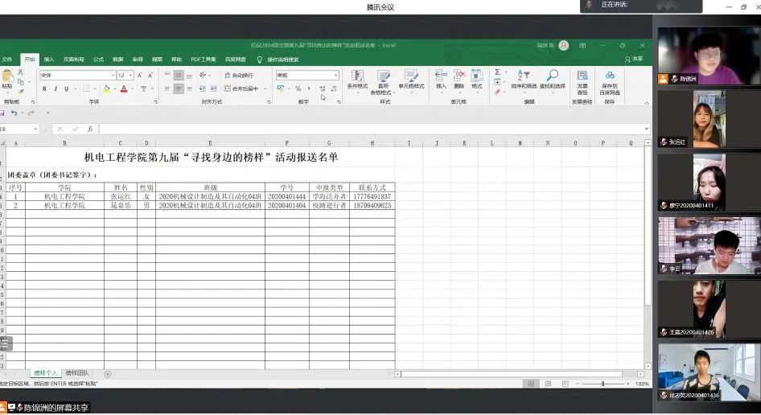Click Sort and Filter (排序和筛选) icon
761x415 pixels.
point(524,80)
